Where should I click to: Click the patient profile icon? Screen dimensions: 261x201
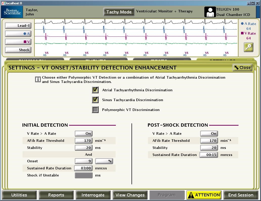(x=210, y=12)
